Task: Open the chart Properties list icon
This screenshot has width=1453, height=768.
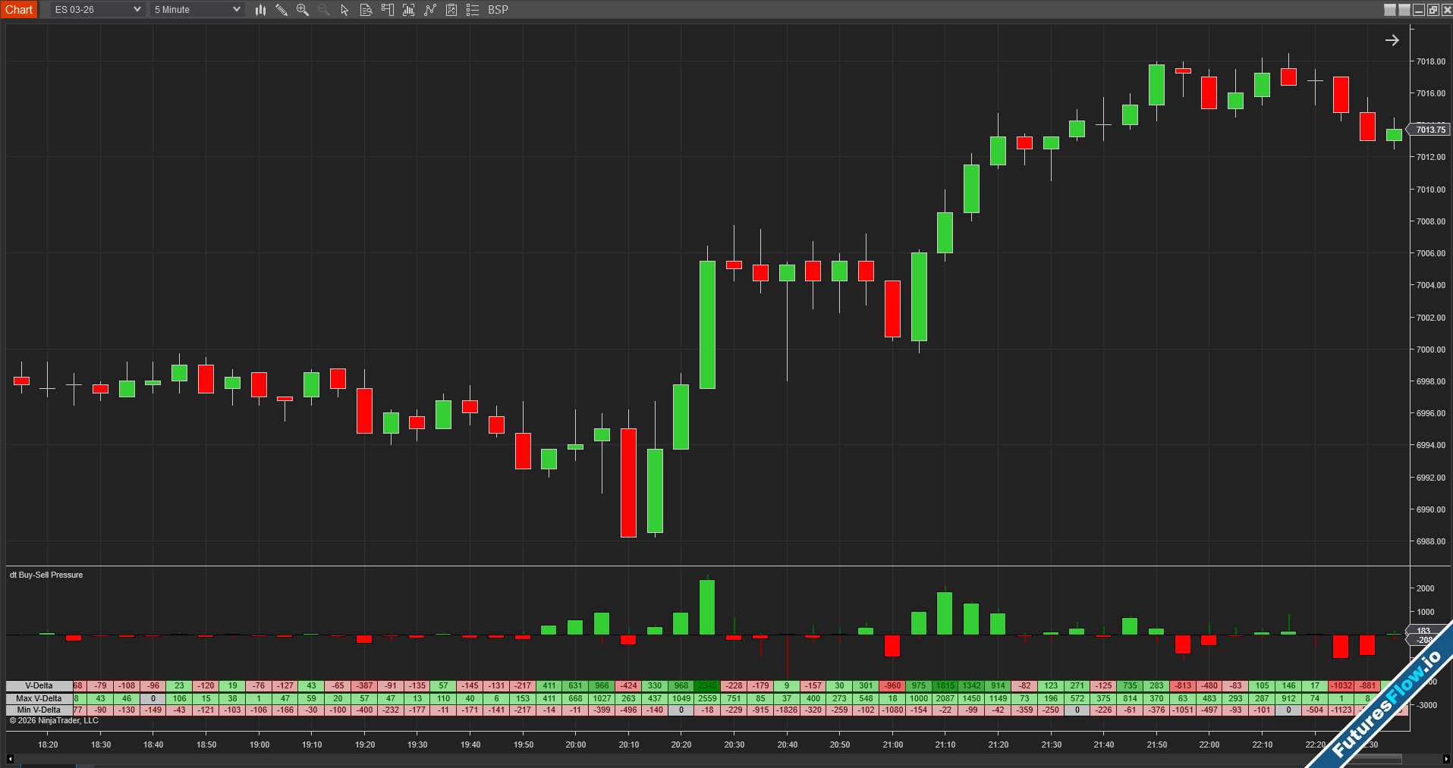Action: pyautogui.click(x=473, y=10)
